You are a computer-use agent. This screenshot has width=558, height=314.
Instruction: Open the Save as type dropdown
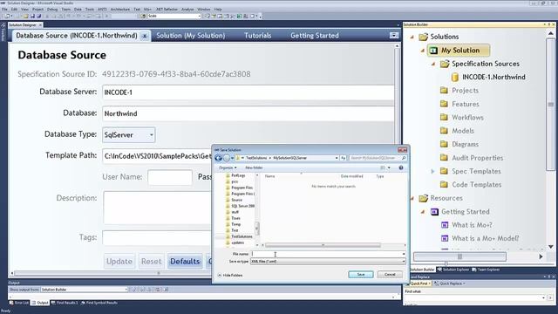point(328,262)
